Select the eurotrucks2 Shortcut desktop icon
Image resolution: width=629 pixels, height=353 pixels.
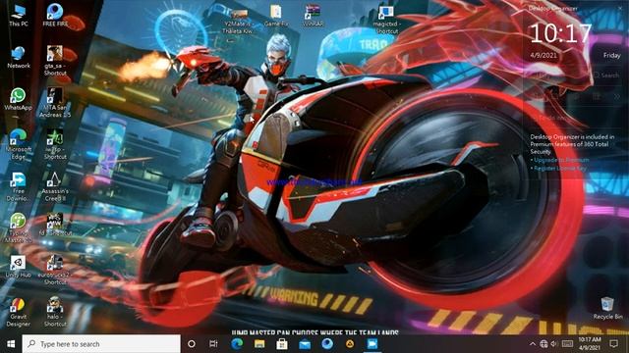point(55,271)
